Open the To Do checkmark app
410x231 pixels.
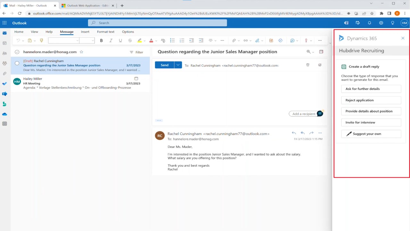(x=4, y=84)
